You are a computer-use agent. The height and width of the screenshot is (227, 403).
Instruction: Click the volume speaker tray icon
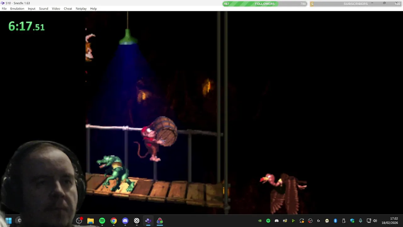click(x=375, y=221)
